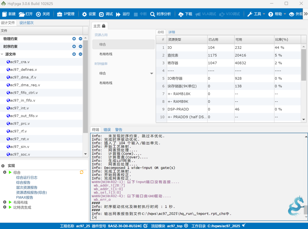Screen dimensions: 308x229
Task: Remove 物理约束 entry using minus icon
Action: [80, 39]
